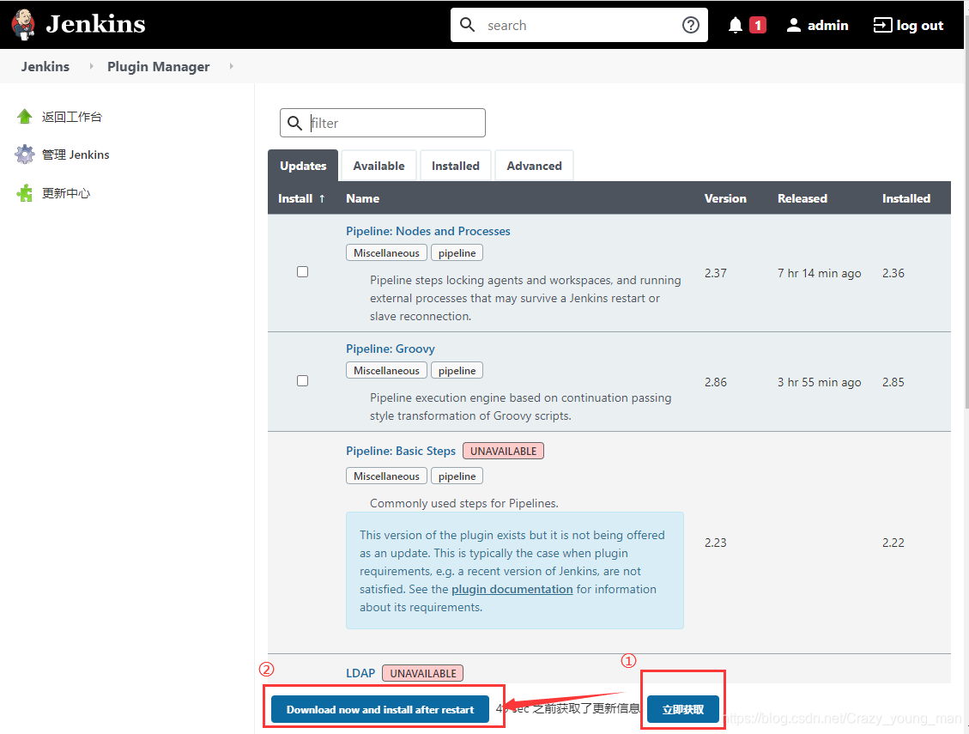Viewport: 969px width, 734px height.
Task: Click installed version 2.85 cell
Action: pyautogui.click(x=893, y=382)
